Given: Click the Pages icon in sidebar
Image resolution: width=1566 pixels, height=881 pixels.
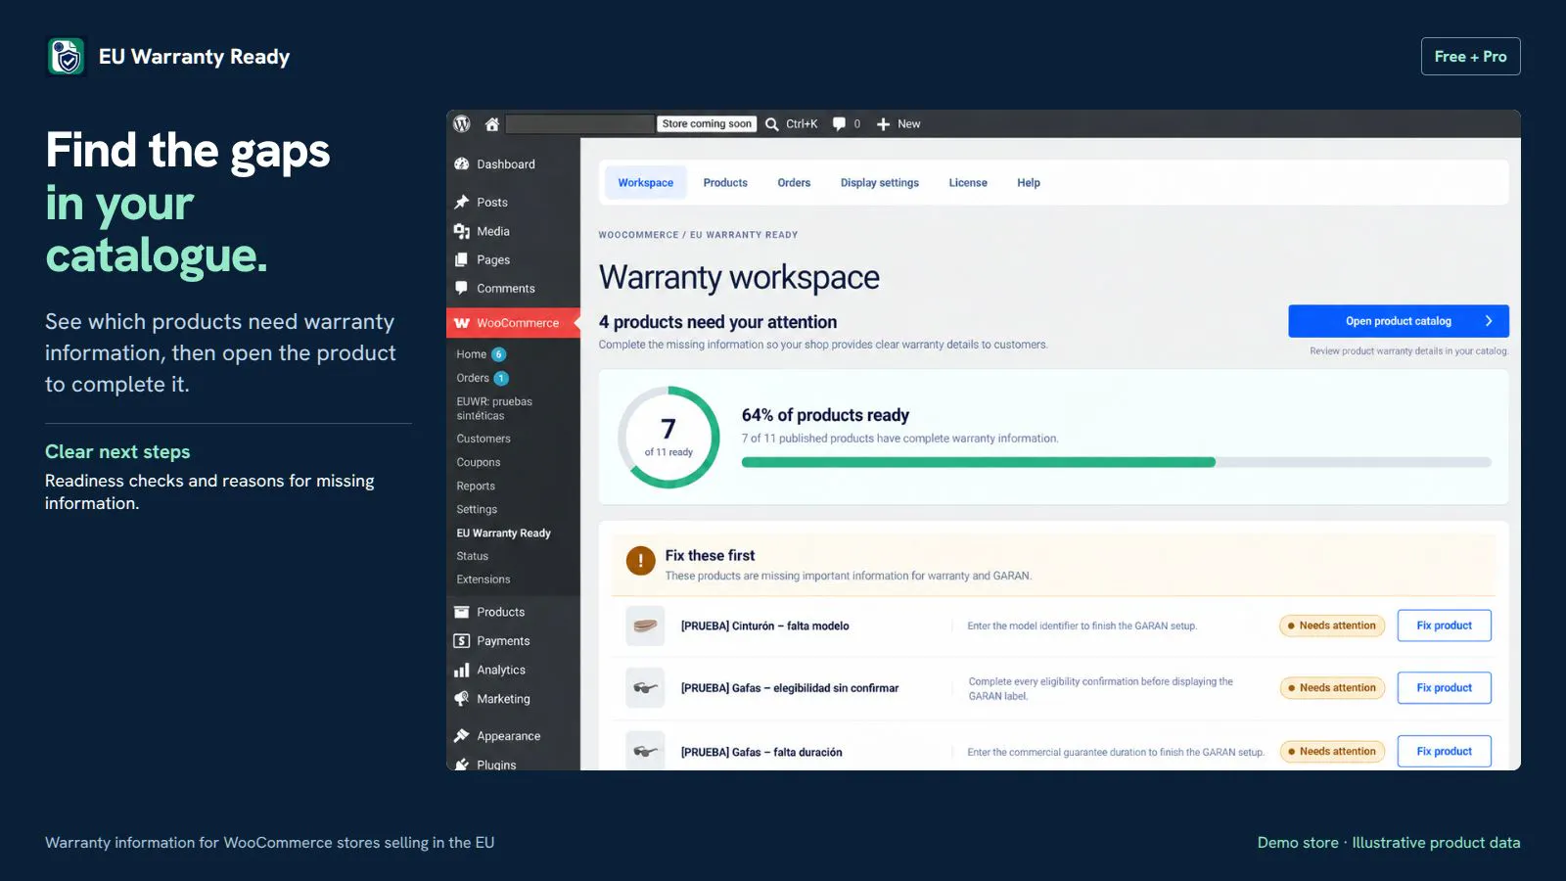Looking at the screenshot, I should click(x=462, y=259).
